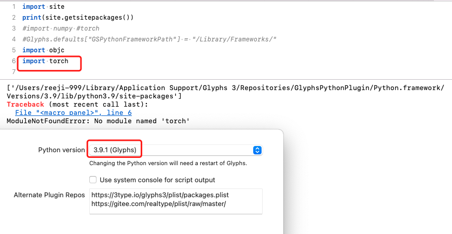Click the 3type.io packages.plist URL

point(159,195)
